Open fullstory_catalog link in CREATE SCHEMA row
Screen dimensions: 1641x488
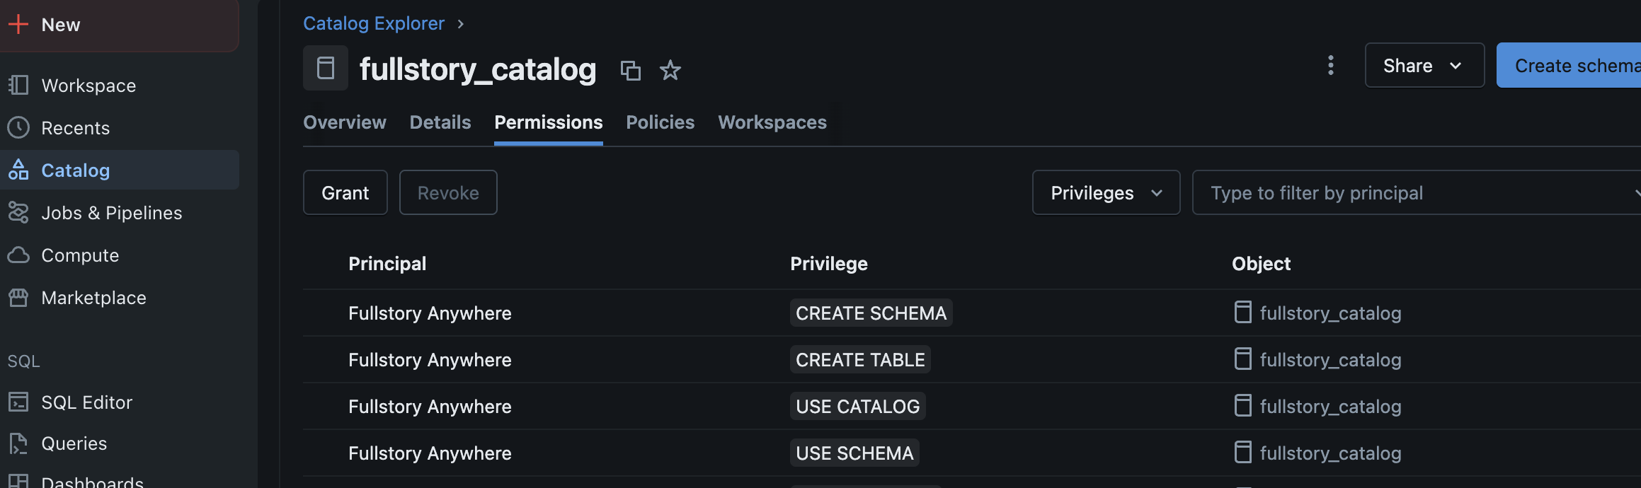pos(1330,313)
